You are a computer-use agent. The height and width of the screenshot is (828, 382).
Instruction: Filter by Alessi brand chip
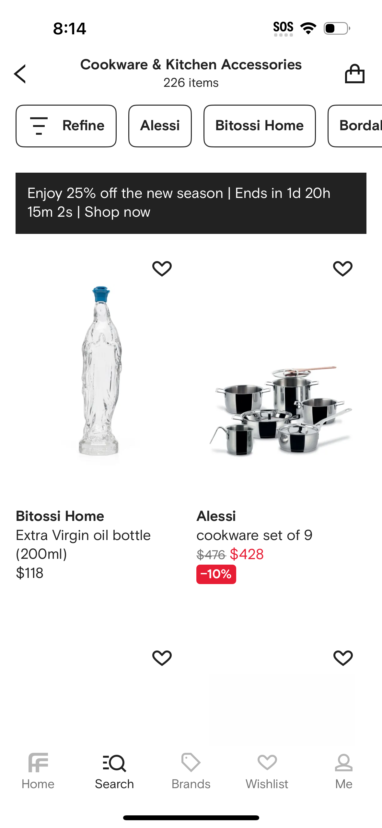point(160,126)
